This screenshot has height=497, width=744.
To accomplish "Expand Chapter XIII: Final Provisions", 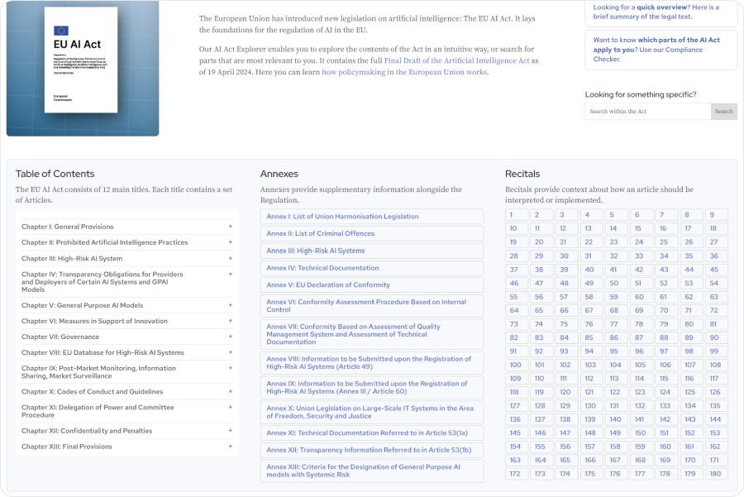I will point(126,447).
